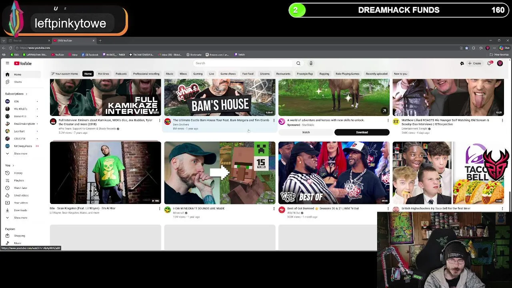Image resolution: width=512 pixels, height=288 pixels.
Task: Open more options for Matthew Lillard video
Action: click(x=502, y=120)
